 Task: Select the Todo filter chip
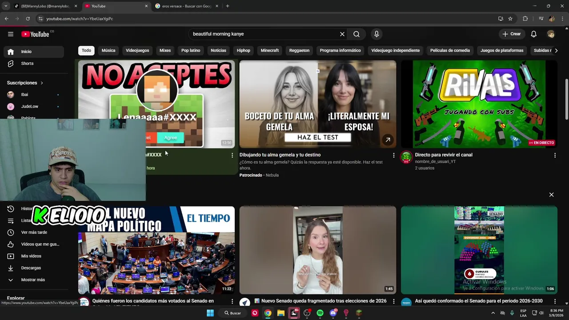tap(86, 50)
